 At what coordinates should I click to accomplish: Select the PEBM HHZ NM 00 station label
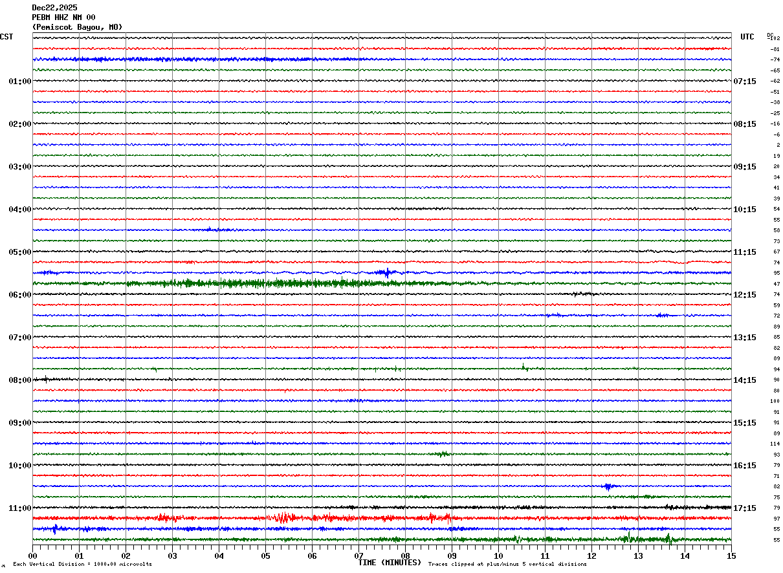63,17
